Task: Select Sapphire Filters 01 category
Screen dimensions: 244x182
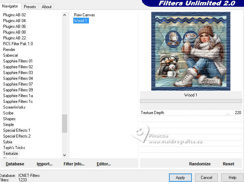Action: tap(18, 61)
